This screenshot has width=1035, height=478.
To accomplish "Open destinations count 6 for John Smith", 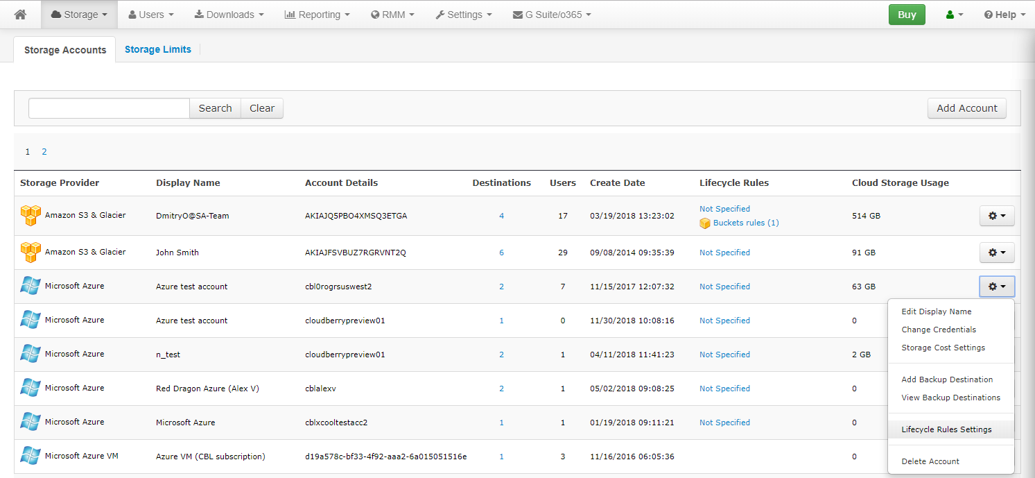I will tap(502, 253).
